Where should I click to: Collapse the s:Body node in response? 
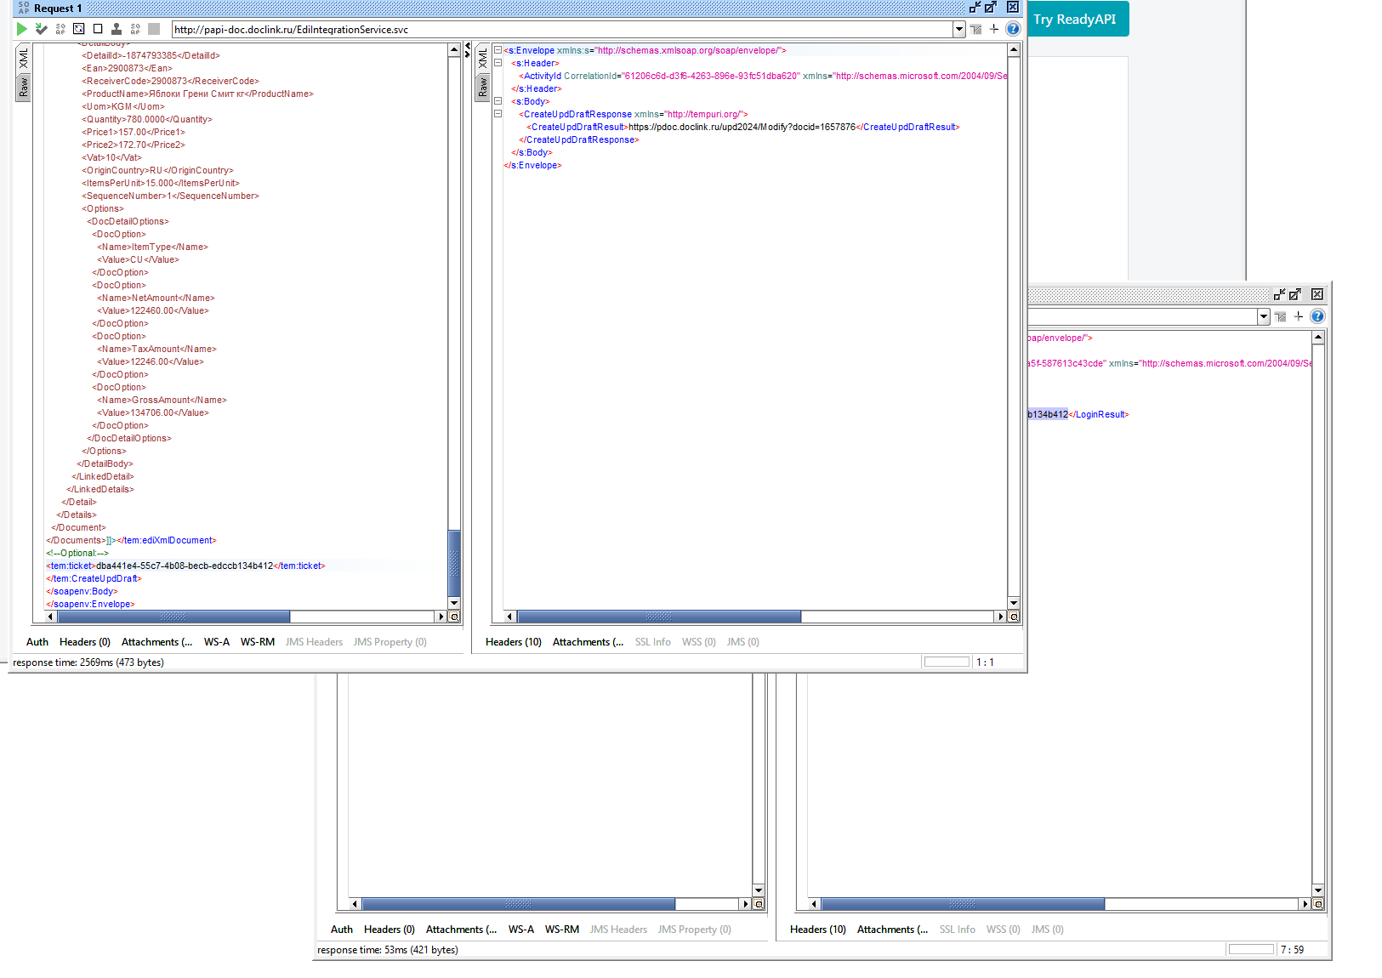(x=498, y=101)
